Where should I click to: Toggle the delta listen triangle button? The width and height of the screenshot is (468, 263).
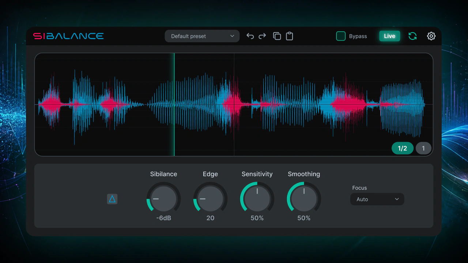112,199
